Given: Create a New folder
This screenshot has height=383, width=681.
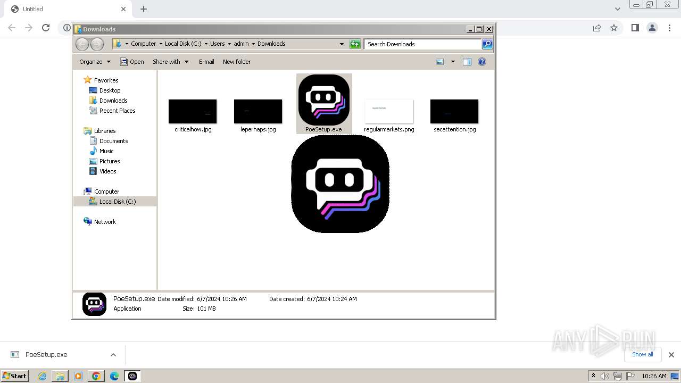Looking at the screenshot, I should coord(237,62).
